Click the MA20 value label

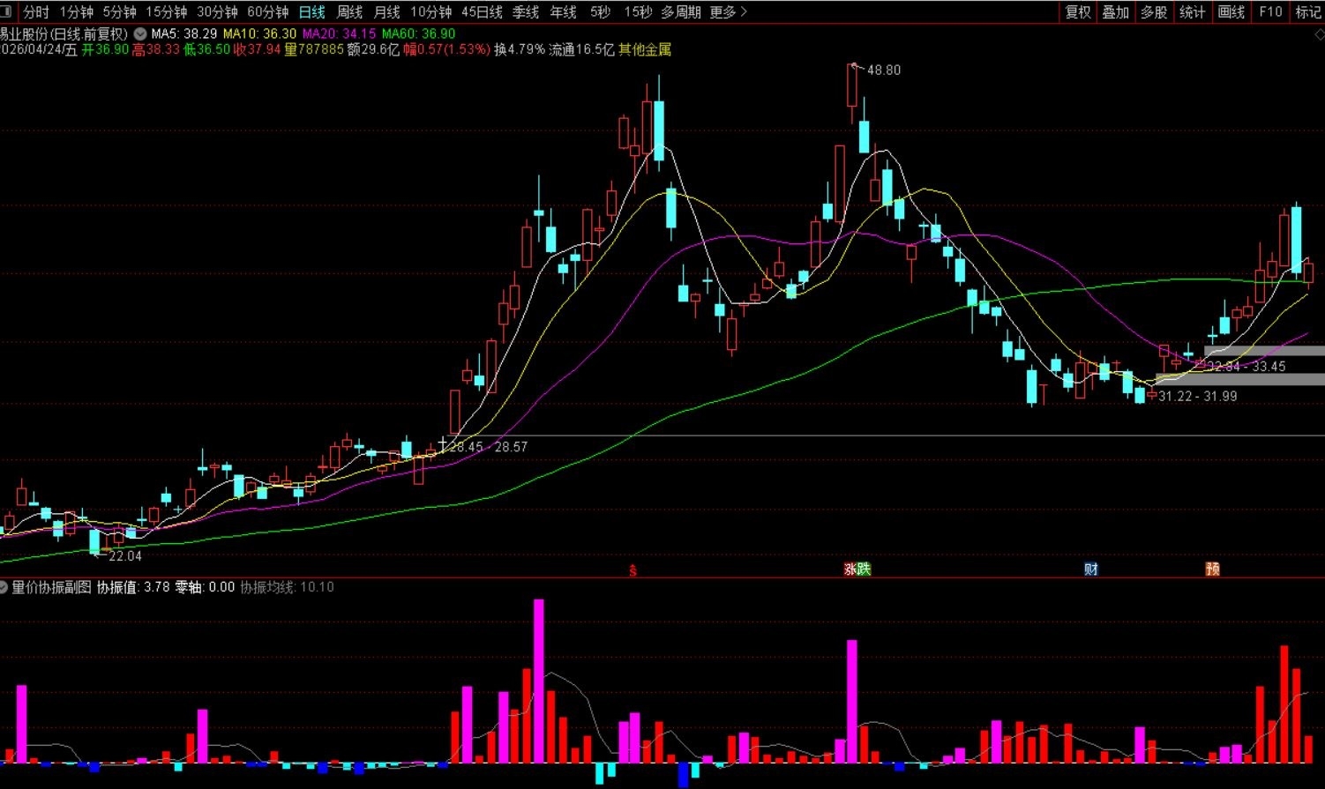tap(340, 33)
